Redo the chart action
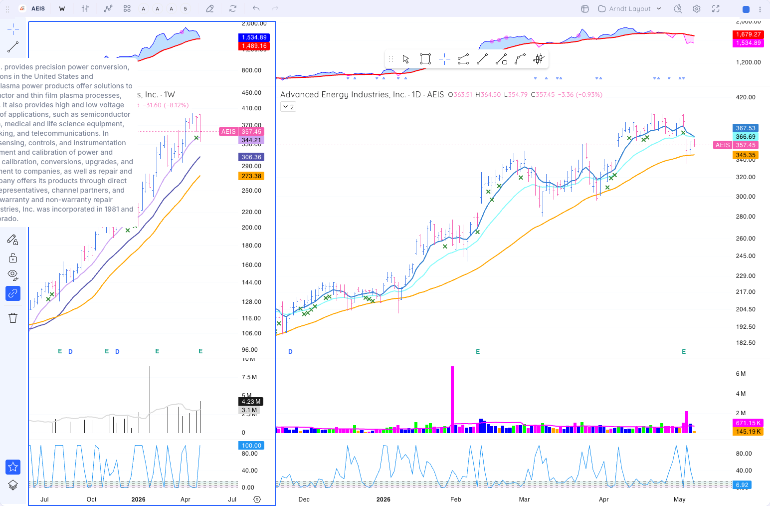 click(275, 8)
